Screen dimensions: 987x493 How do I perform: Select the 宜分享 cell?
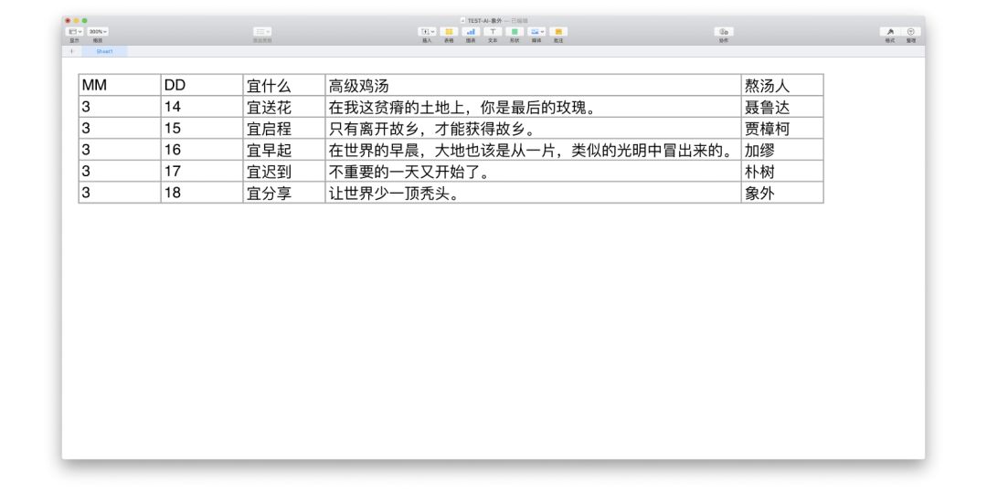[284, 193]
